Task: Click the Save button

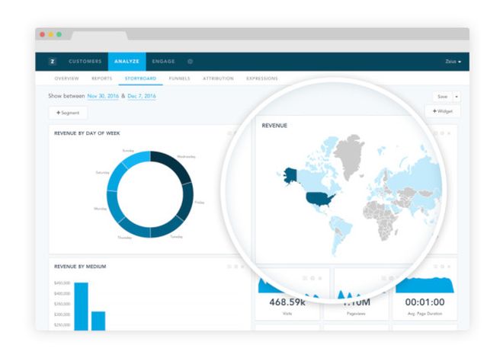Action: [442, 97]
